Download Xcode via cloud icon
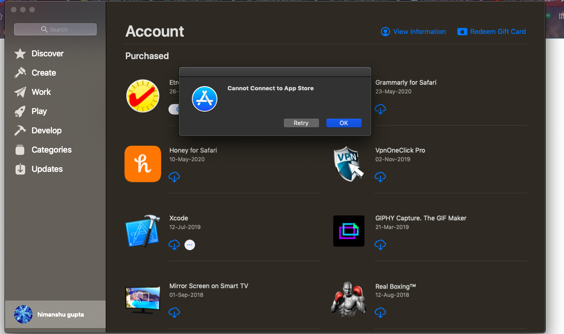This screenshot has height=334, width=564. click(x=174, y=245)
